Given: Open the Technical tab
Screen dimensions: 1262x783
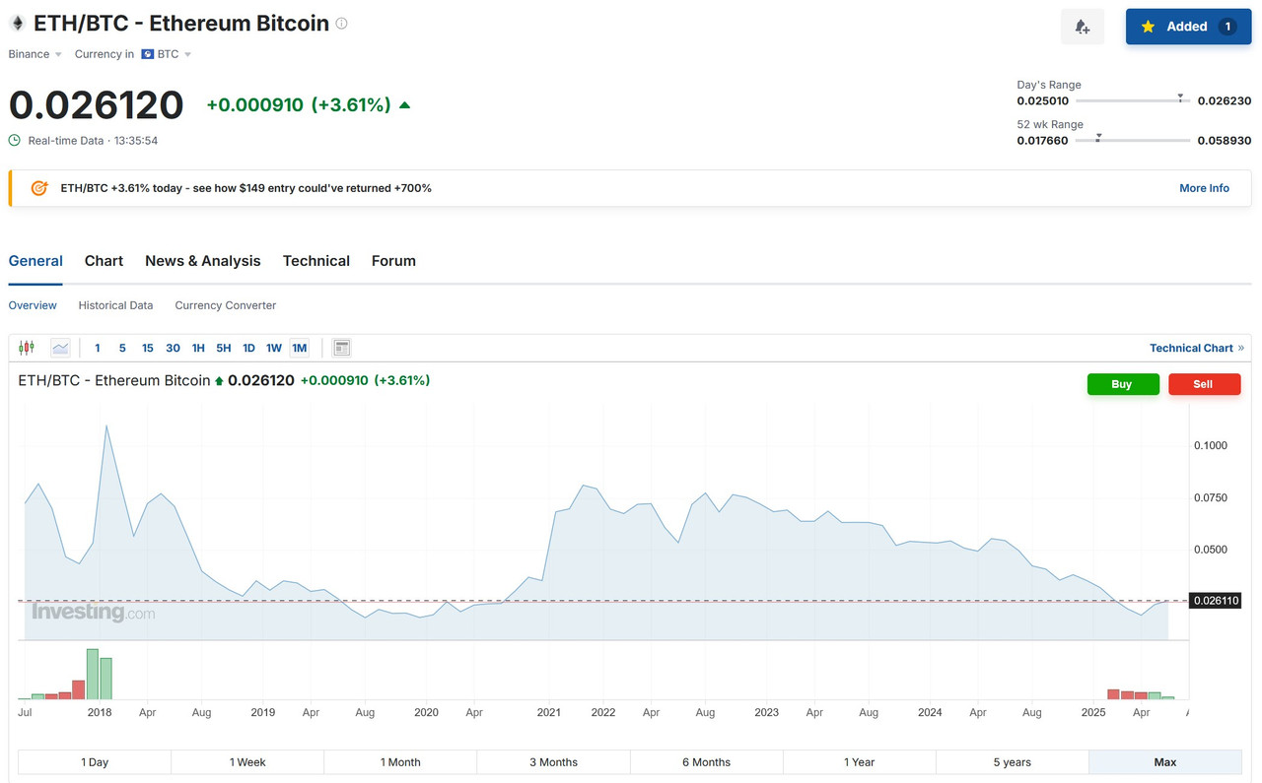Looking at the screenshot, I should [316, 261].
